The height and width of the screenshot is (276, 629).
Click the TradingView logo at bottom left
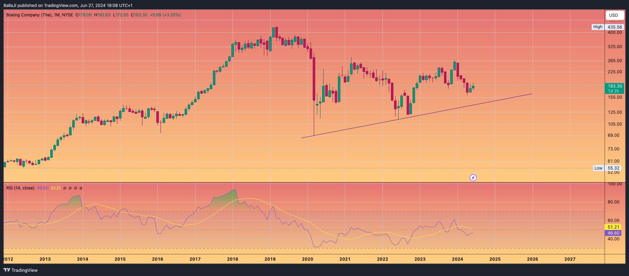[x=20, y=270]
